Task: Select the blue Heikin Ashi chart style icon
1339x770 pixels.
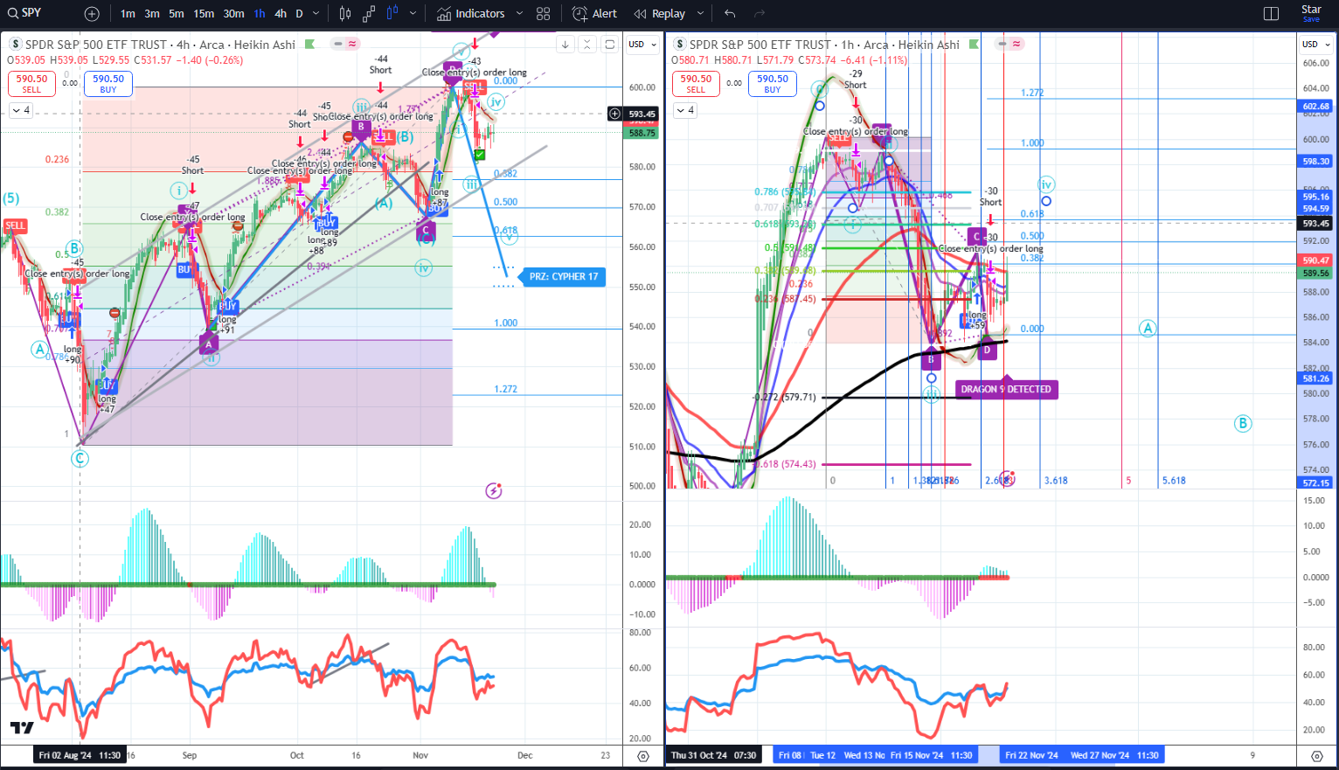Action: point(392,14)
